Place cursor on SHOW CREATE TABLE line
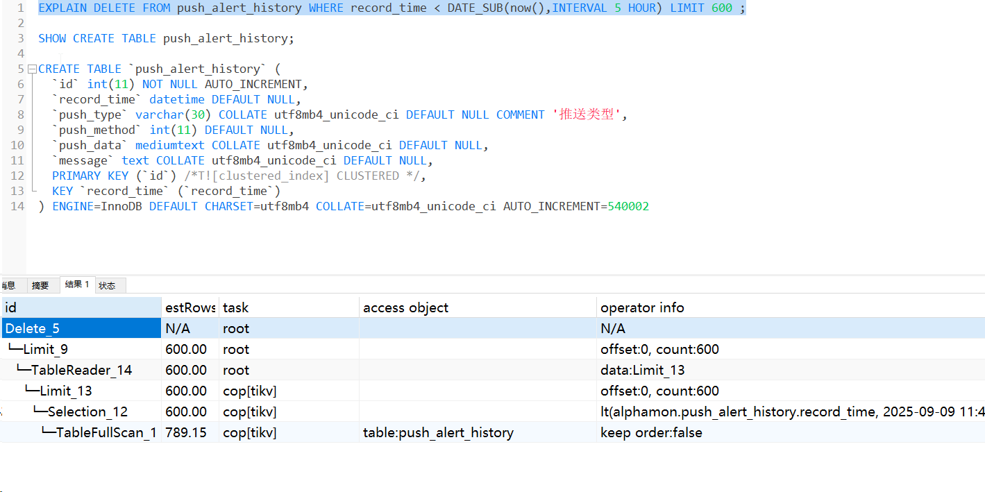Screen dimensions: 985x492 pyautogui.click(x=167, y=39)
